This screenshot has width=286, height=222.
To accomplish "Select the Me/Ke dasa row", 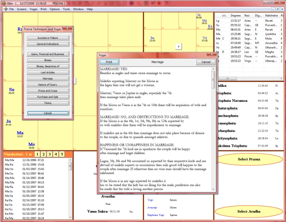I will point(36,165).
